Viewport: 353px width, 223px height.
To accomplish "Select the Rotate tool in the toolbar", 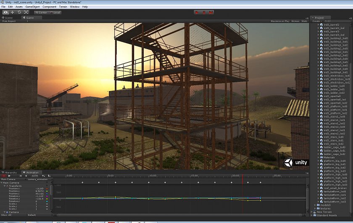I will click(19, 12).
